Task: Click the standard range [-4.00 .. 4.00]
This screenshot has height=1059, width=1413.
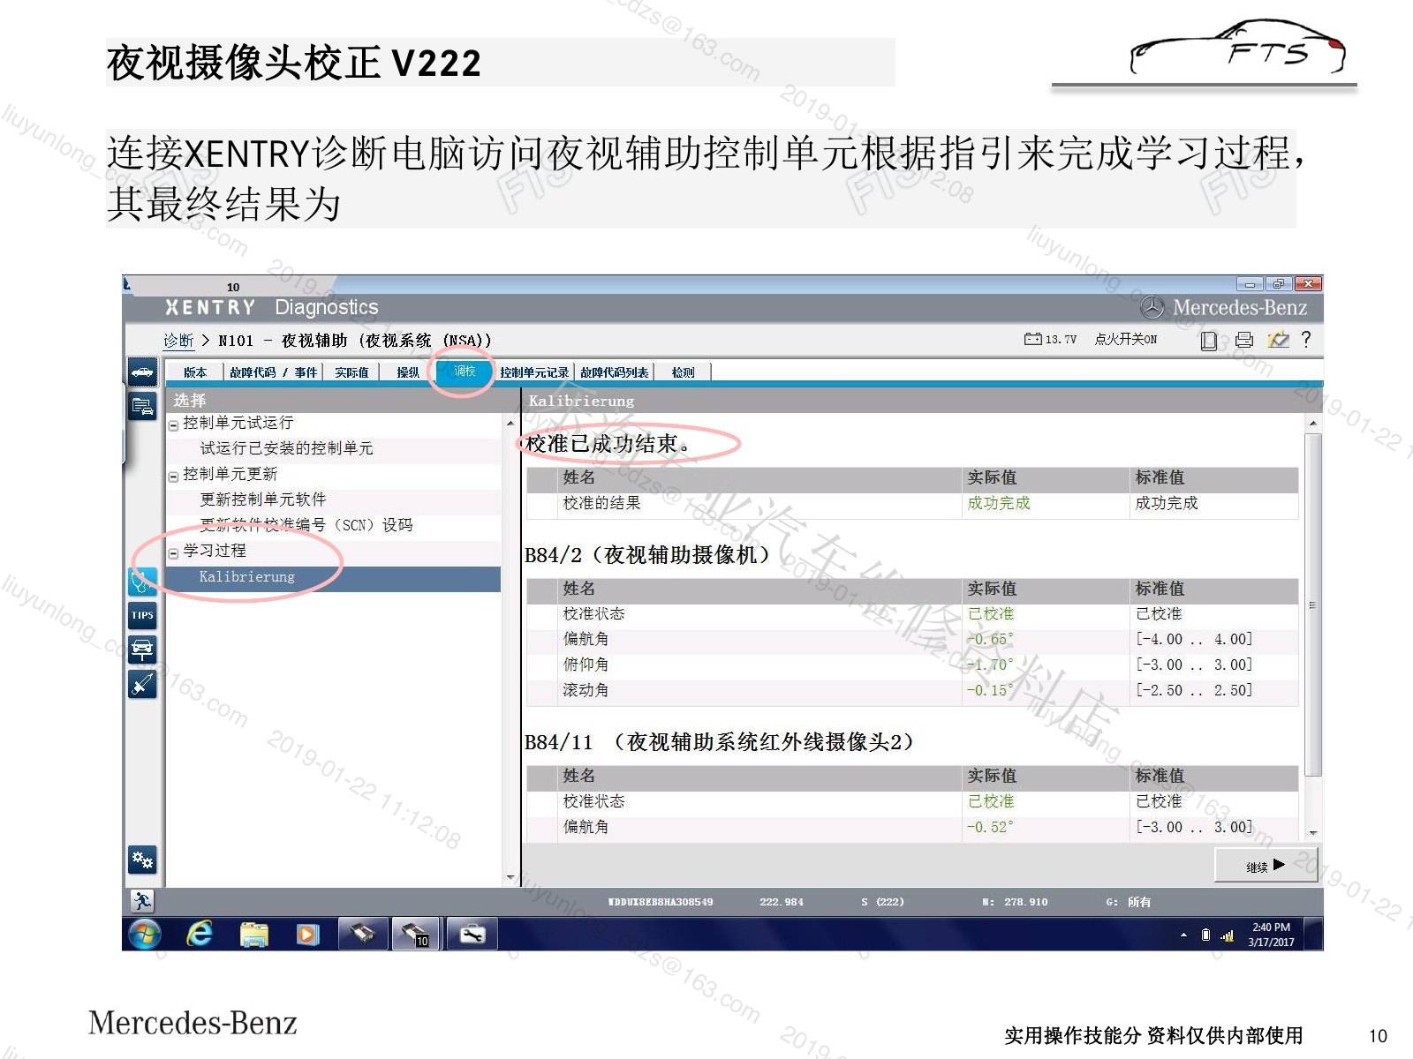Action: point(1194,639)
